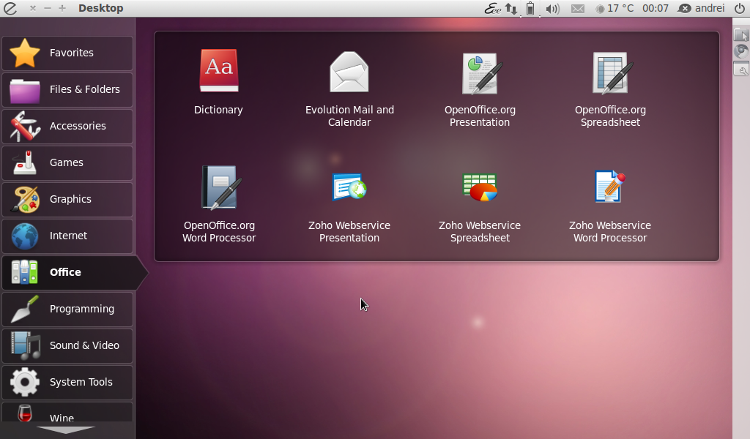The width and height of the screenshot is (750, 439).
Task: Open the Eee control tray icon
Action: click(x=492, y=8)
